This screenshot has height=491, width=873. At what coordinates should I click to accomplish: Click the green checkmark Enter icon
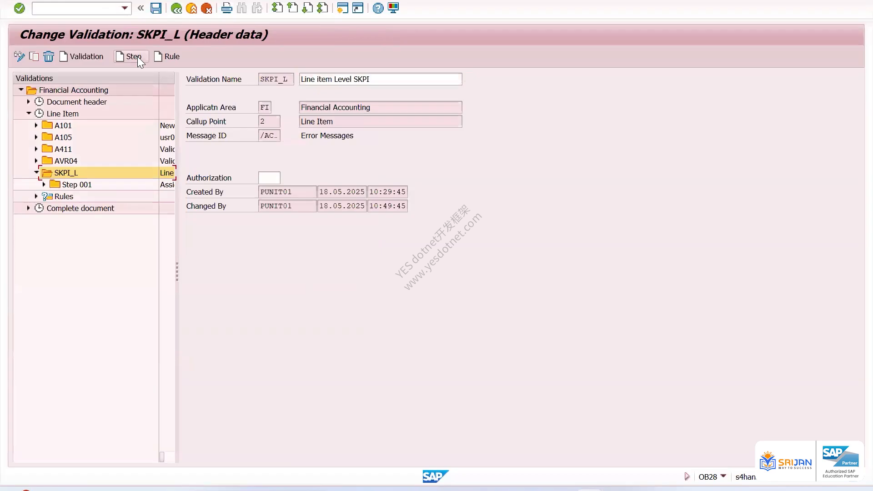[19, 8]
